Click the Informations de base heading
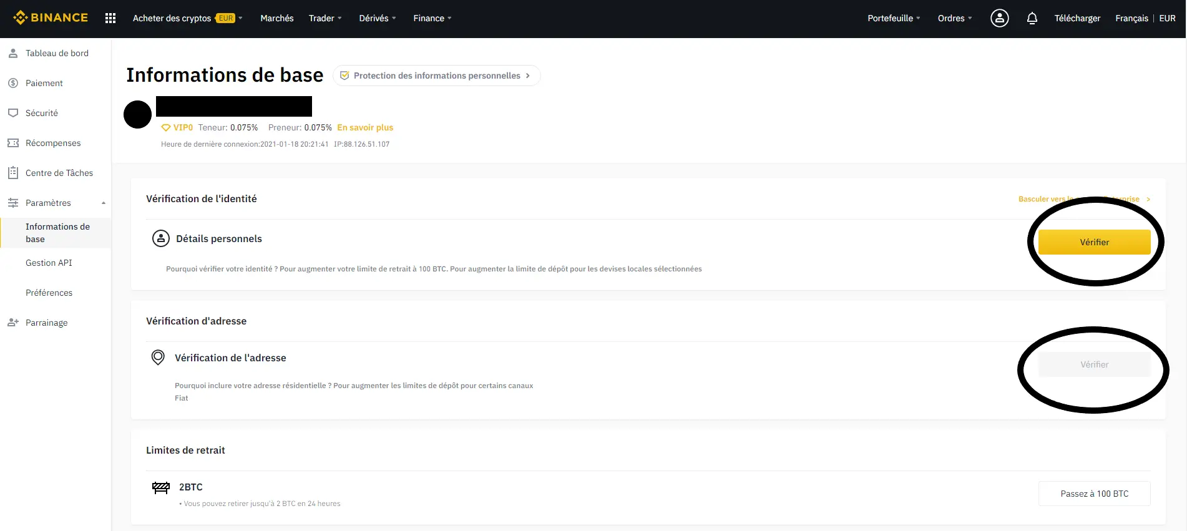Viewport: 1187px width, 531px height. click(225, 75)
